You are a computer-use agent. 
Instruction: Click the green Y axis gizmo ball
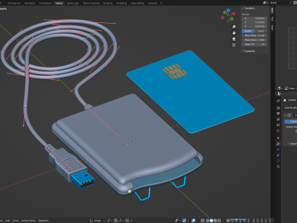pos(225,13)
